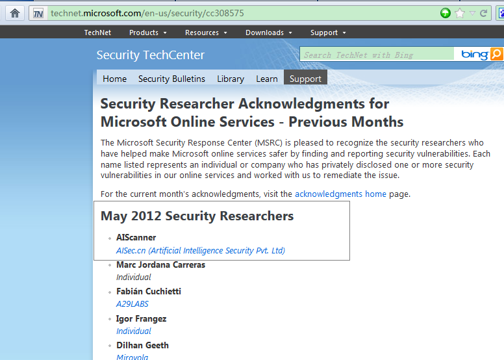Open the Security Bulletins tab
This screenshot has width=504, height=360.
[x=171, y=79]
